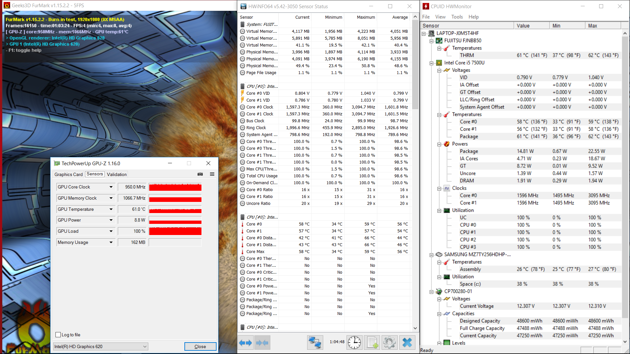
Task: Open View menu in HWMonitor
Action: (x=440, y=17)
